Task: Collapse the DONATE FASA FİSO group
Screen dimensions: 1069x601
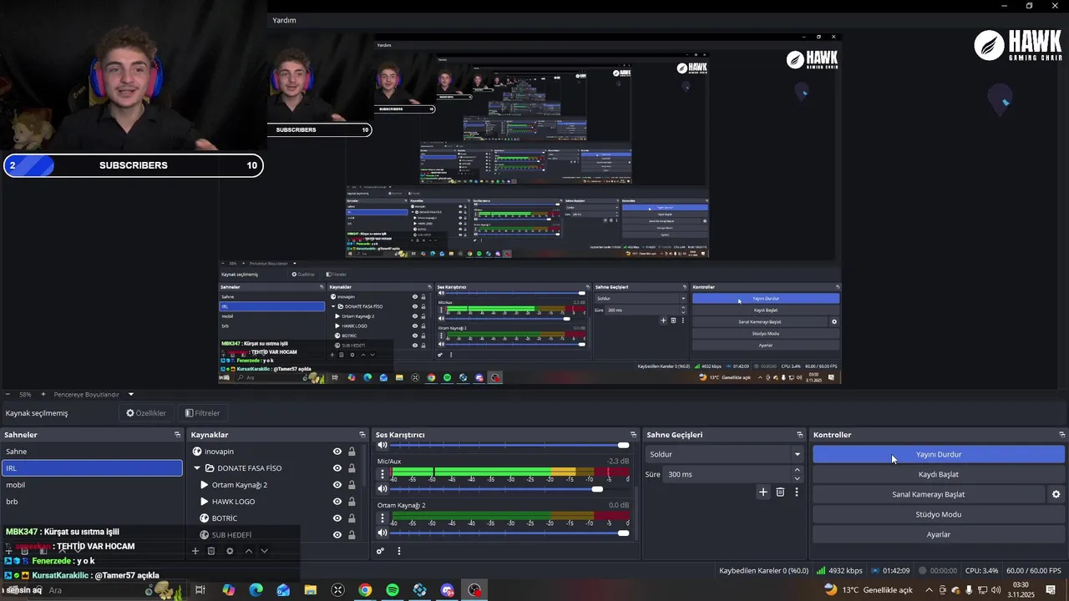Action: pos(197,468)
